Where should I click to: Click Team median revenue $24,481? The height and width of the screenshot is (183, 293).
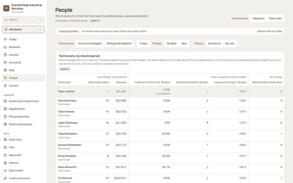121,91
